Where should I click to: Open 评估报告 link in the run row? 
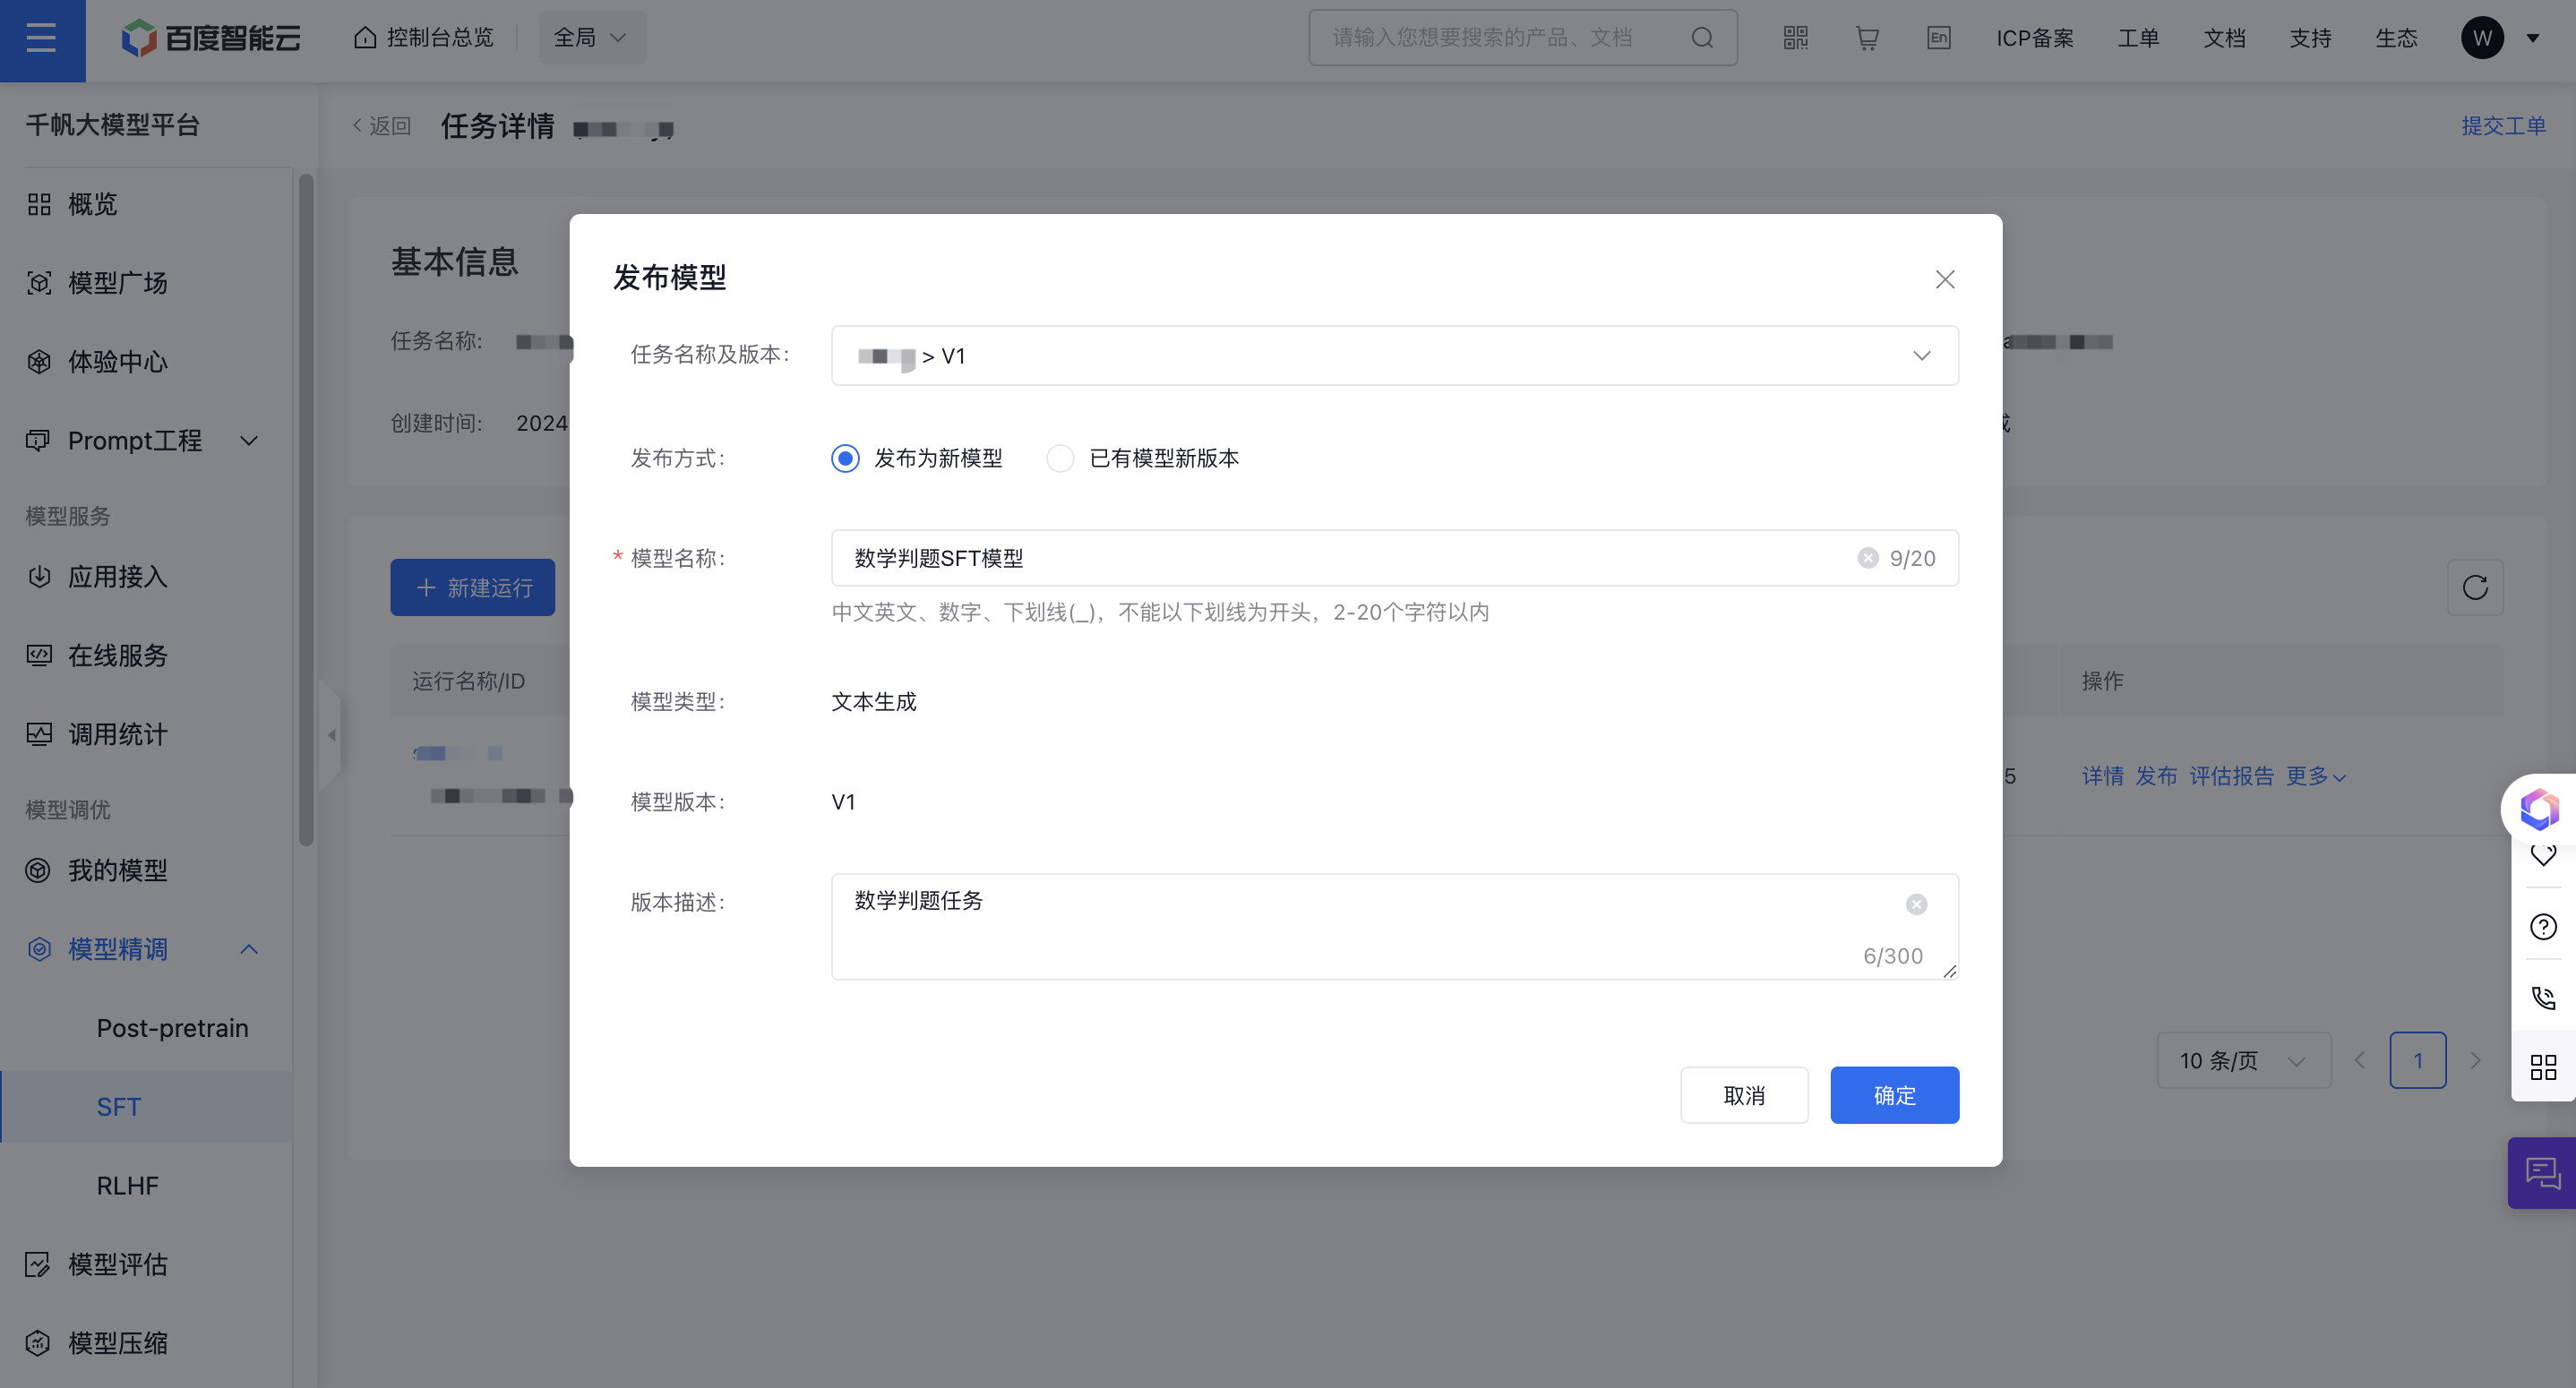(2231, 776)
